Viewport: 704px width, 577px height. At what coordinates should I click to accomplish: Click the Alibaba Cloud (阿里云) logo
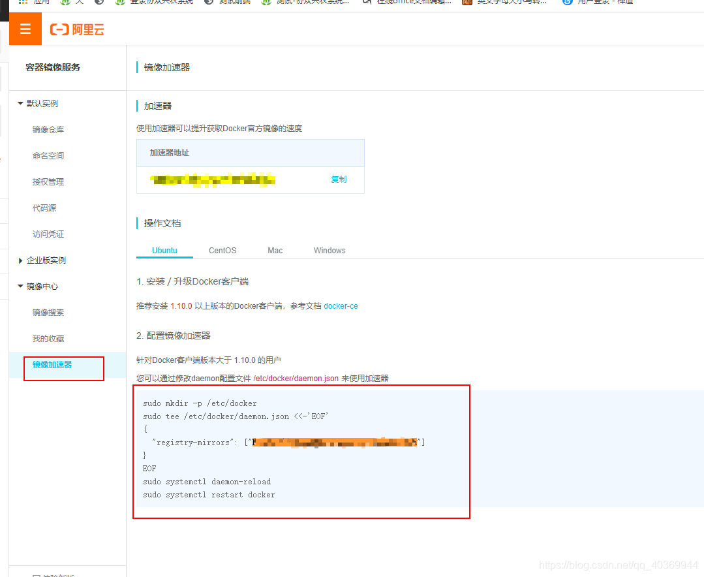click(76, 29)
